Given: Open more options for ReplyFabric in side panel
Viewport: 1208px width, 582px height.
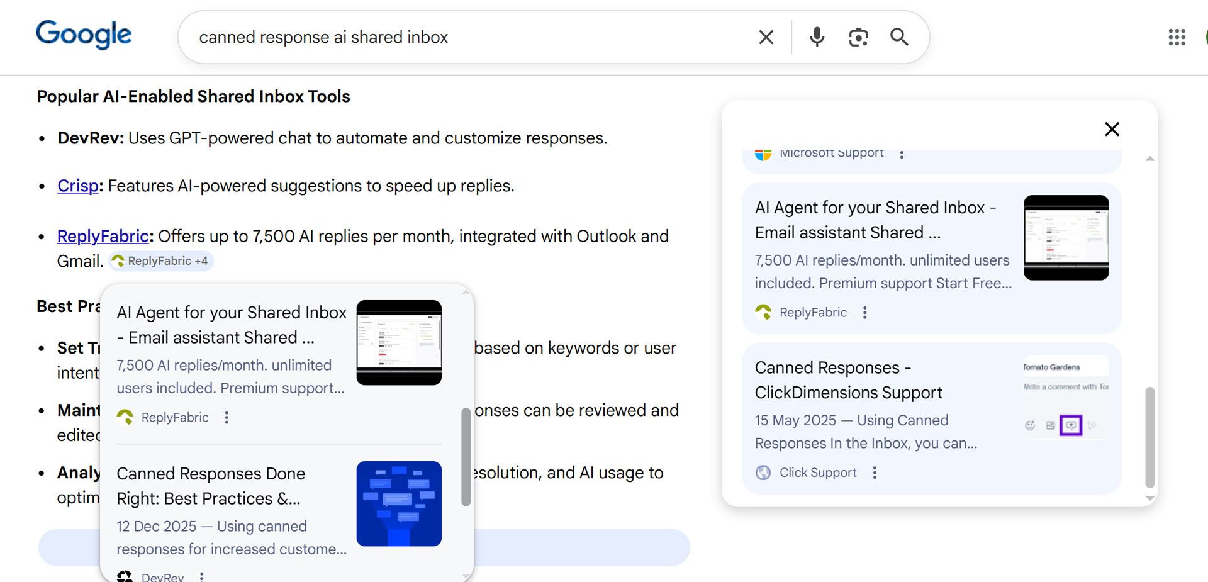Looking at the screenshot, I should click(x=865, y=313).
